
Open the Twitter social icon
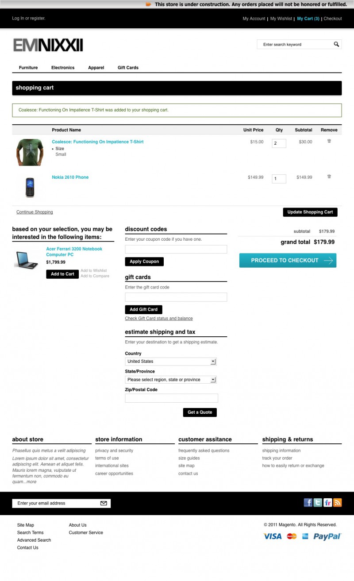(x=318, y=503)
